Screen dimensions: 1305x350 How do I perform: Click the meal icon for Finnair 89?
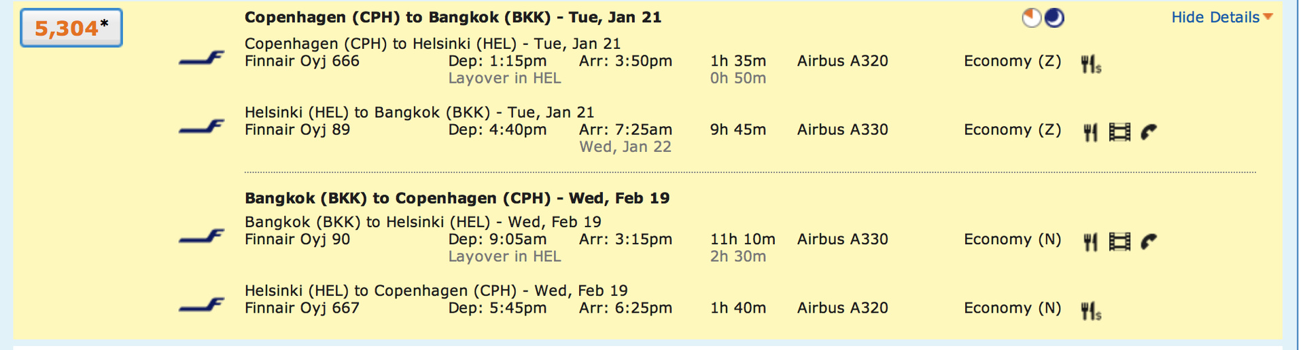[x=1090, y=132]
